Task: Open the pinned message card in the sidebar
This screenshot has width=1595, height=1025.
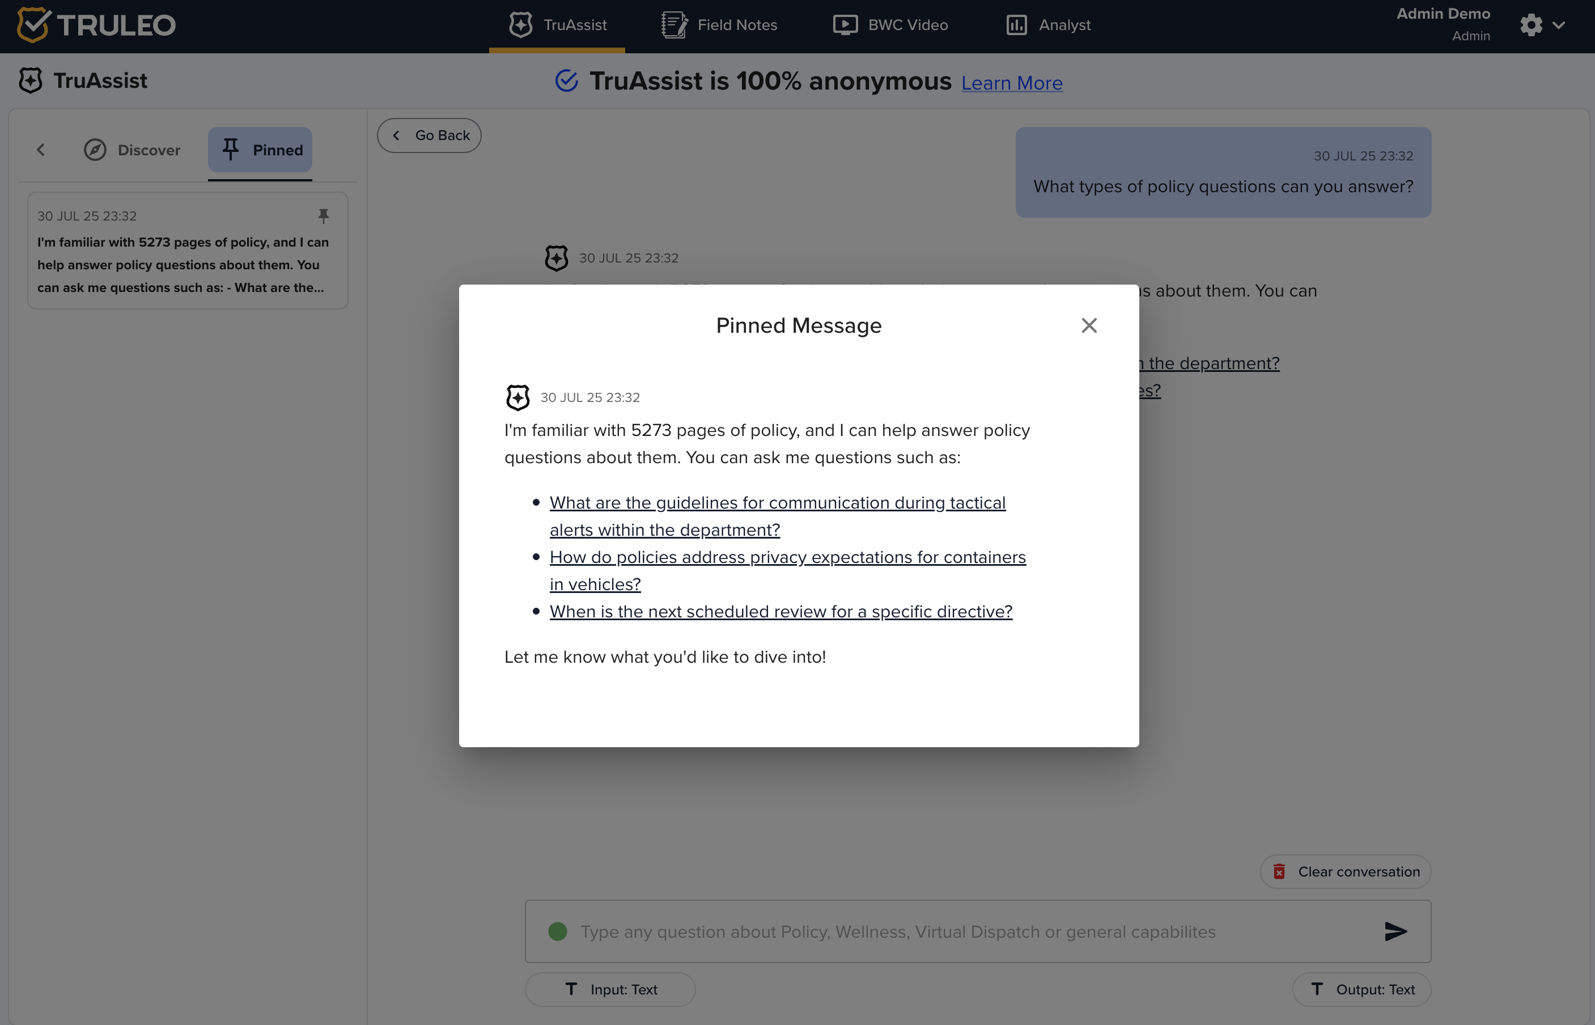Action: click(188, 251)
